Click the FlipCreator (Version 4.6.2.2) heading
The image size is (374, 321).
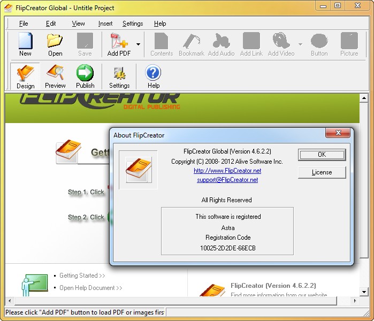point(273,286)
